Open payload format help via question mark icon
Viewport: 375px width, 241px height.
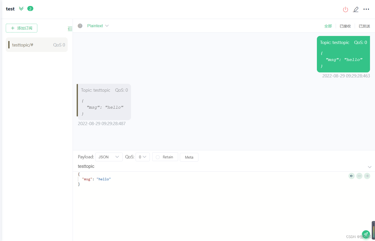pyautogui.click(x=80, y=26)
